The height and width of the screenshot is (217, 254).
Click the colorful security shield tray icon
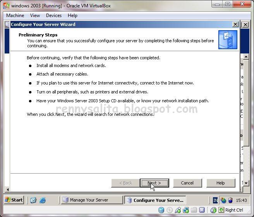coord(223,200)
